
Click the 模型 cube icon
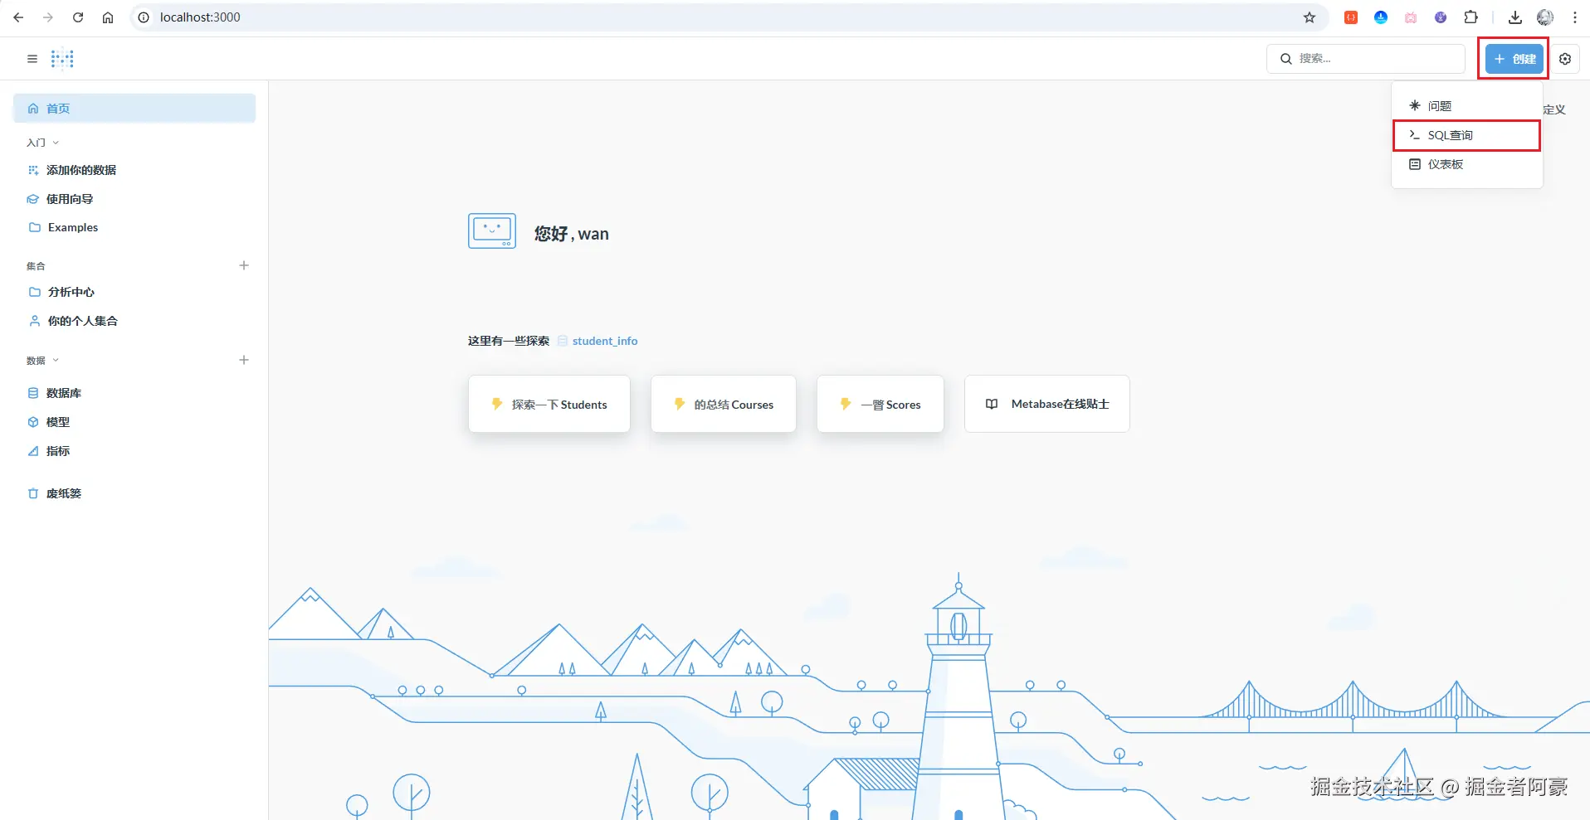point(33,422)
